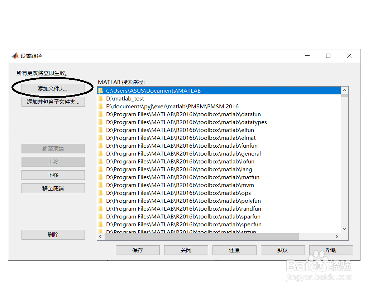Select toolbox\matlab\iofun path entry
The width and height of the screenshot is (373, 290).
219,161
